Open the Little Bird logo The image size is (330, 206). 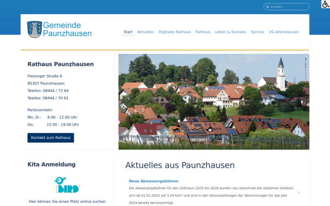(x=67, y=185)
